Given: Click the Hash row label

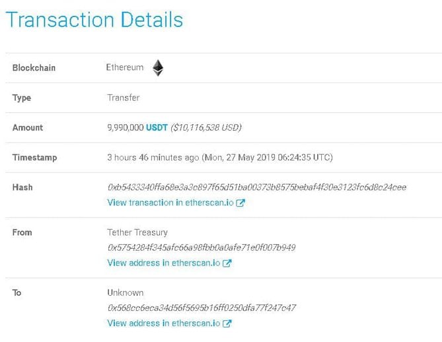Looking at the screenshot, I should click(x=22, y=188).
